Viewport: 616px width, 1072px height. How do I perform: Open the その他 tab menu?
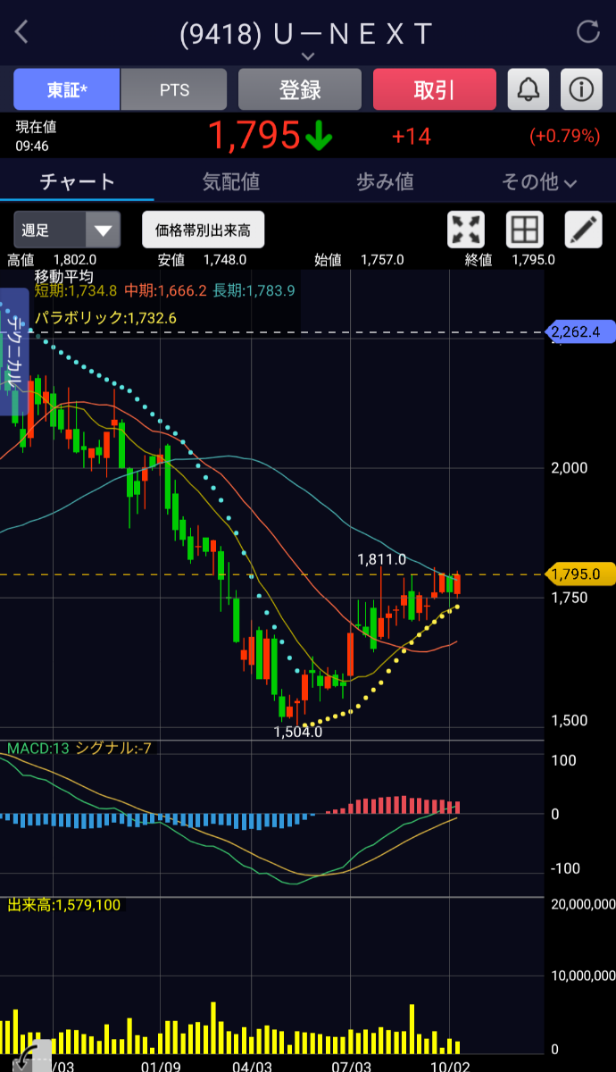click(x=538, y=182)
